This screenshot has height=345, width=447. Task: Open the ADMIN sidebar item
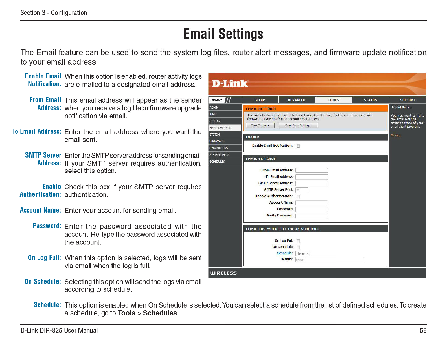[x=225, y=107]
